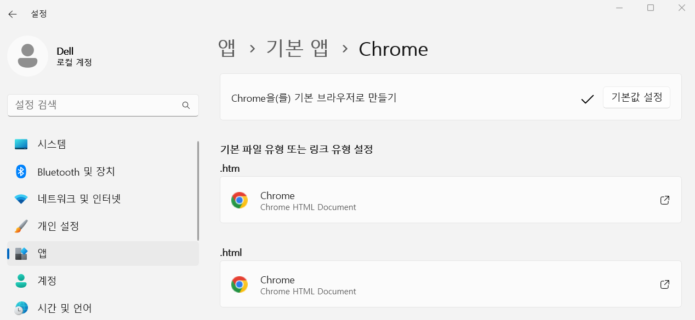Image resolution: width=695 pixels, height=320 pixels.
Task: Click the Chrome을(를) 기본 브라우저로 만들기 text
Action: 314,98
